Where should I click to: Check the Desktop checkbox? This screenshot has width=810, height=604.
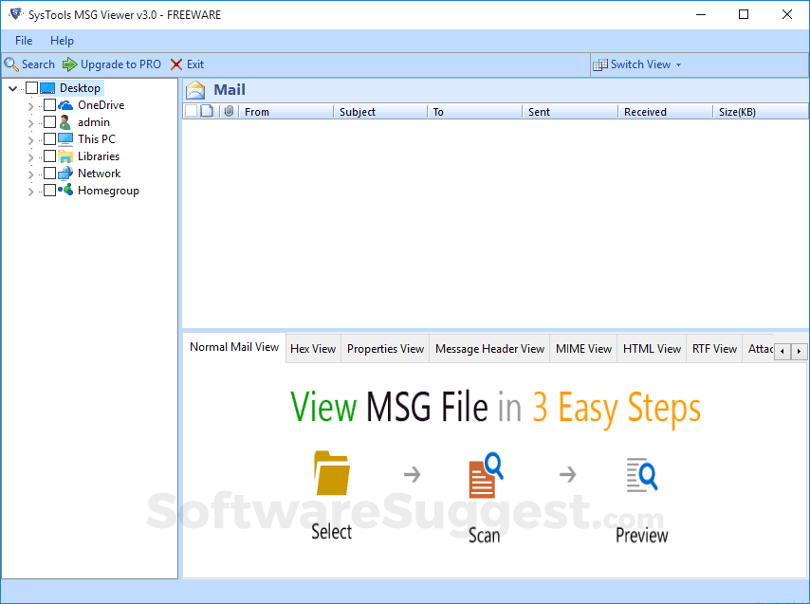32,87
